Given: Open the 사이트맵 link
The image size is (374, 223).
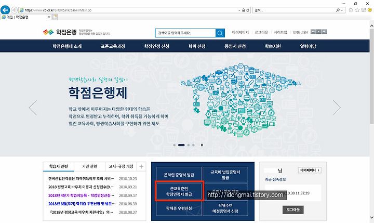Looking at the screenshot, I should pyautogui.click(x=280, y=32).
